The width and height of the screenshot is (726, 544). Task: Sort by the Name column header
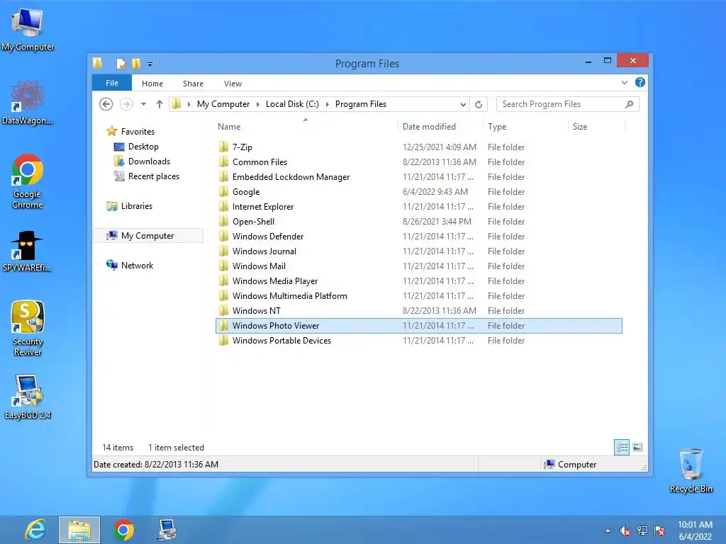[x=306, y=127]
